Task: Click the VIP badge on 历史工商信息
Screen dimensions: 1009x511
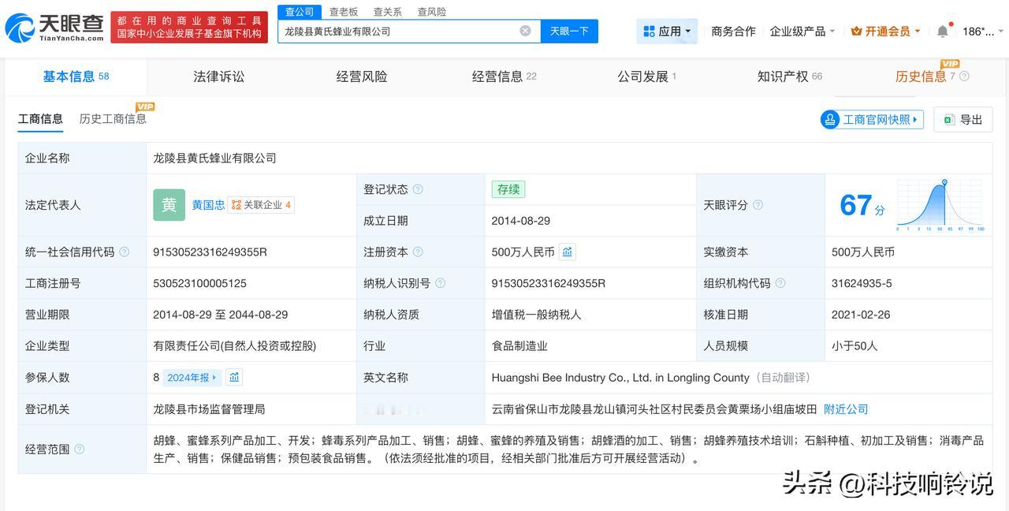Action: (146, 108)
